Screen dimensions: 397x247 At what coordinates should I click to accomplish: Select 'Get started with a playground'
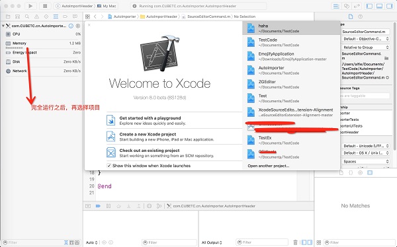pos(174,120)
